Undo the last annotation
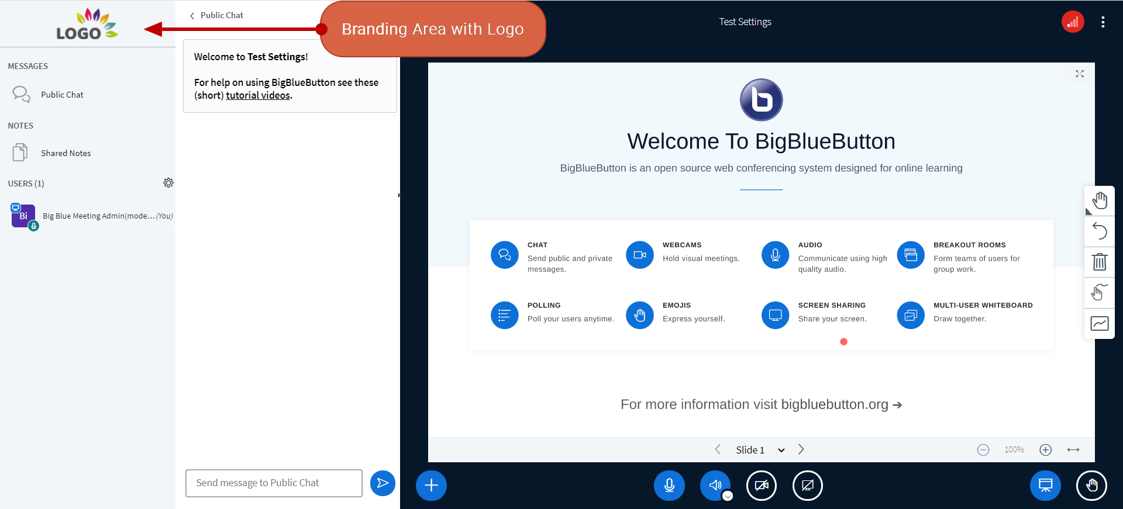Screen dimensions: 1123x509 1100,231
